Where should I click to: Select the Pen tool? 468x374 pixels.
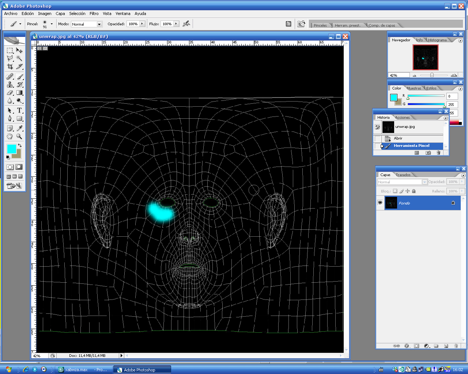tap(10, 118)
